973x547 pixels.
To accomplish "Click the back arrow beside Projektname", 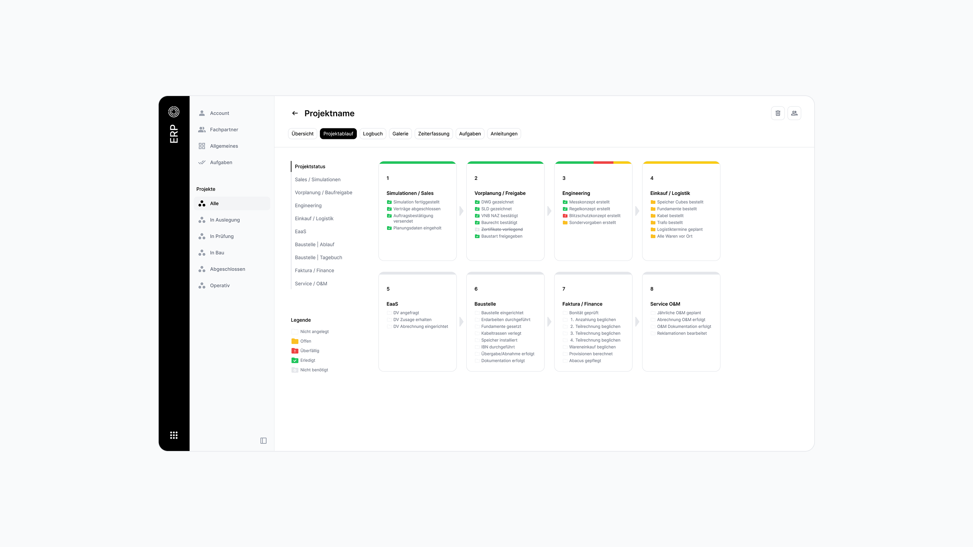I will pyautogui.click(x=295, y=113).
